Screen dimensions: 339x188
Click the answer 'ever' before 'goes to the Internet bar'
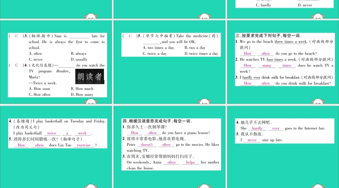[276, 128]
